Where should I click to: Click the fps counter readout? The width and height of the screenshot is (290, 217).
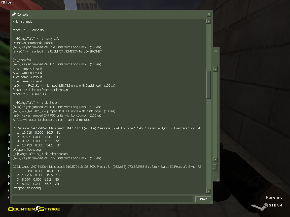point(6,3)
